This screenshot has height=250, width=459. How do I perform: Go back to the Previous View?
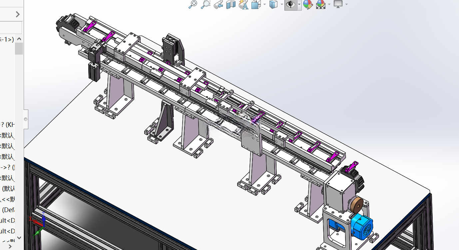coord(218,4)
